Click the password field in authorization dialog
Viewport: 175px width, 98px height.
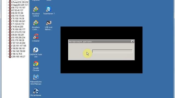click(112, 51)
